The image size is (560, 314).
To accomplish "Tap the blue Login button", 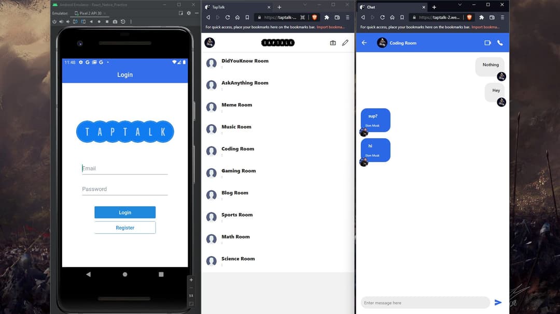I will tap(125, 213).
